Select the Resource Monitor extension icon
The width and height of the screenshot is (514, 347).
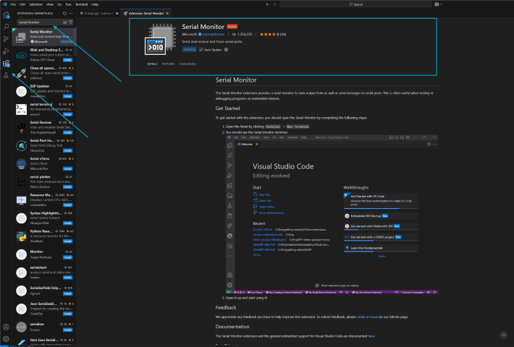[21, 200]
